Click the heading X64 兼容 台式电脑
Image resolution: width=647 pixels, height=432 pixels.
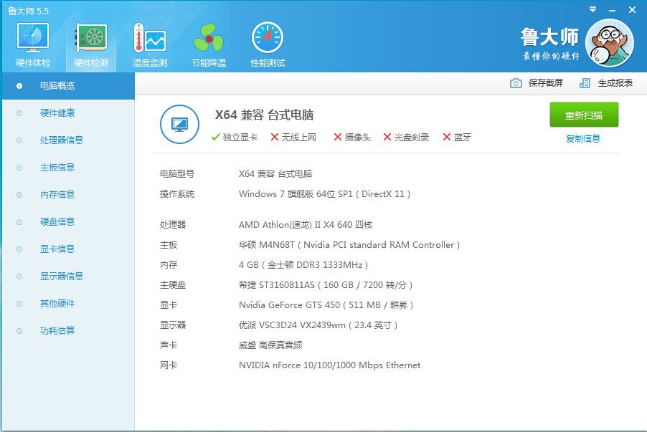pos(264,115)
